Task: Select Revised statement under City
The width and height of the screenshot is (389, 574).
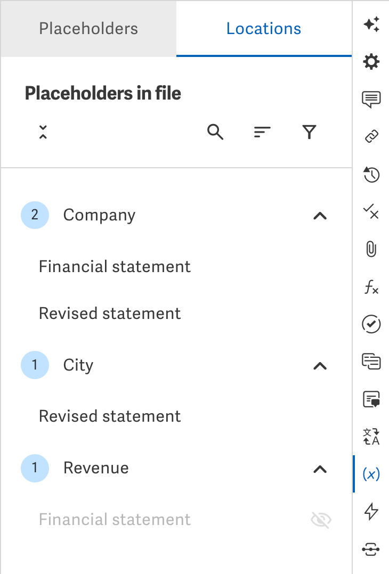Action: pyautogui.click(x=110, y=416)
